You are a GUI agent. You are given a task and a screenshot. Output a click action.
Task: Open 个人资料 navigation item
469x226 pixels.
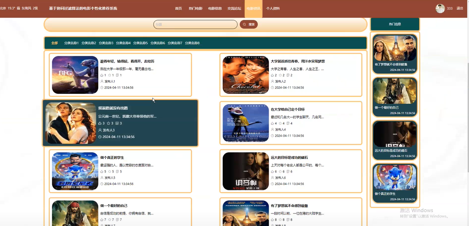click(273, 9)
